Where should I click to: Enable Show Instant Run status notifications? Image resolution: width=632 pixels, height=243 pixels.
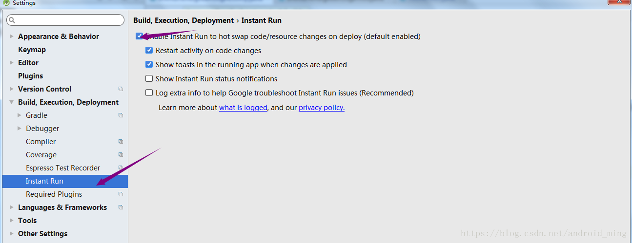pos(149,78)
